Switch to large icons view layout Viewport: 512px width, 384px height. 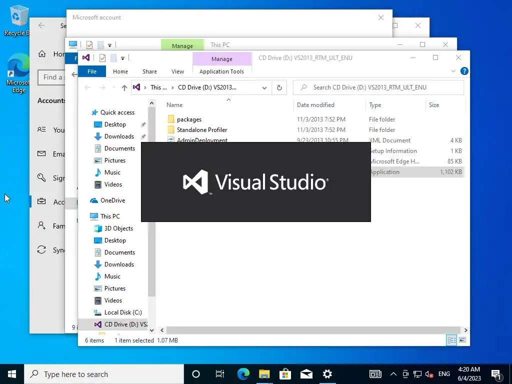[462, 340]
